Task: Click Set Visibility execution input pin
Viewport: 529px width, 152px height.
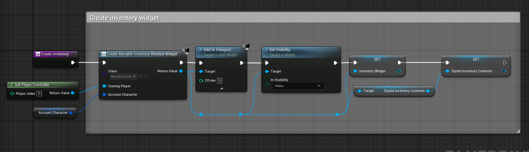Action: click(267, 63)
